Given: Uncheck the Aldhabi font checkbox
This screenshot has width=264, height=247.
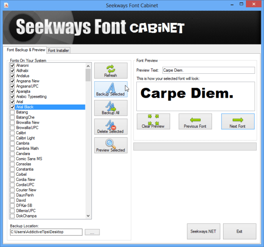Looking at the screenshot, I should coord(12,70).
